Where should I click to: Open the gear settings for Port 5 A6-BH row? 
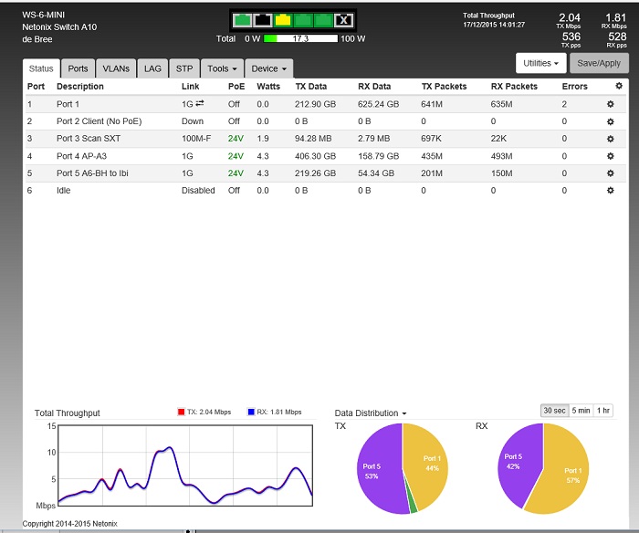coord(610,173)
